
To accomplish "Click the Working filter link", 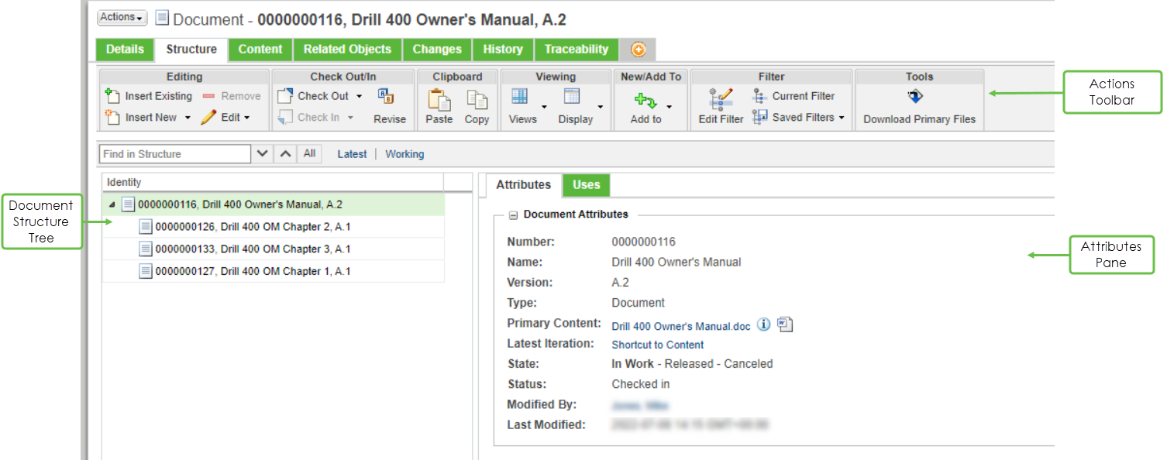I will coord(404,154).
